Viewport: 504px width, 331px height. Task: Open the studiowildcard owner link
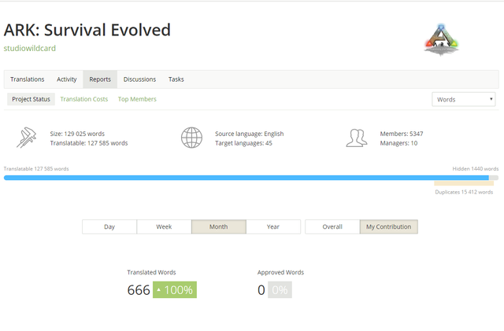pyautogui.click(x=30, y=48)
